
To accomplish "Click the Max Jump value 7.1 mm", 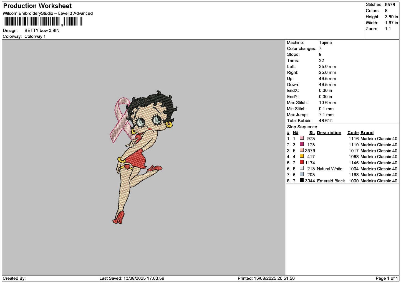I will coord(326,115).
